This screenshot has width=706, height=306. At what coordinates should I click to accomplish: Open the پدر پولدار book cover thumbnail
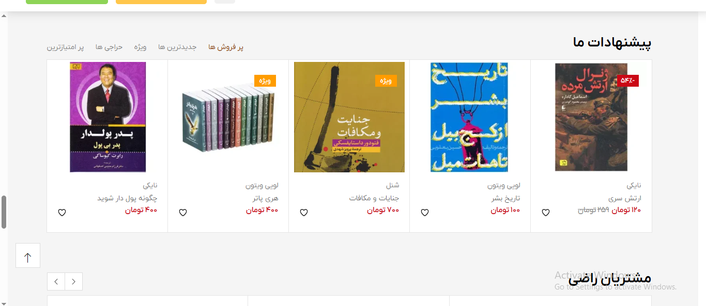point(108,117)
